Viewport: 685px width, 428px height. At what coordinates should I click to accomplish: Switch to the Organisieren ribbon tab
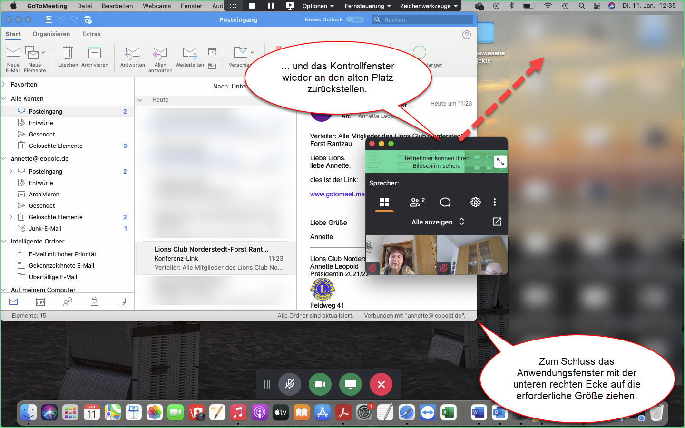coord(51,34)
